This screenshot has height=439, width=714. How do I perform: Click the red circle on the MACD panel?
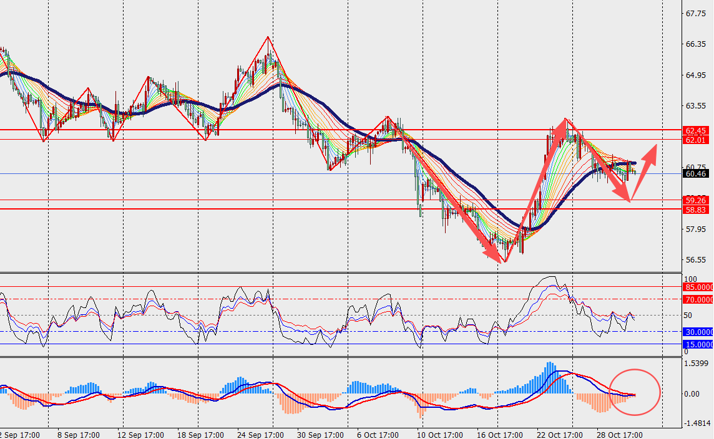click(x=635, y=392)
